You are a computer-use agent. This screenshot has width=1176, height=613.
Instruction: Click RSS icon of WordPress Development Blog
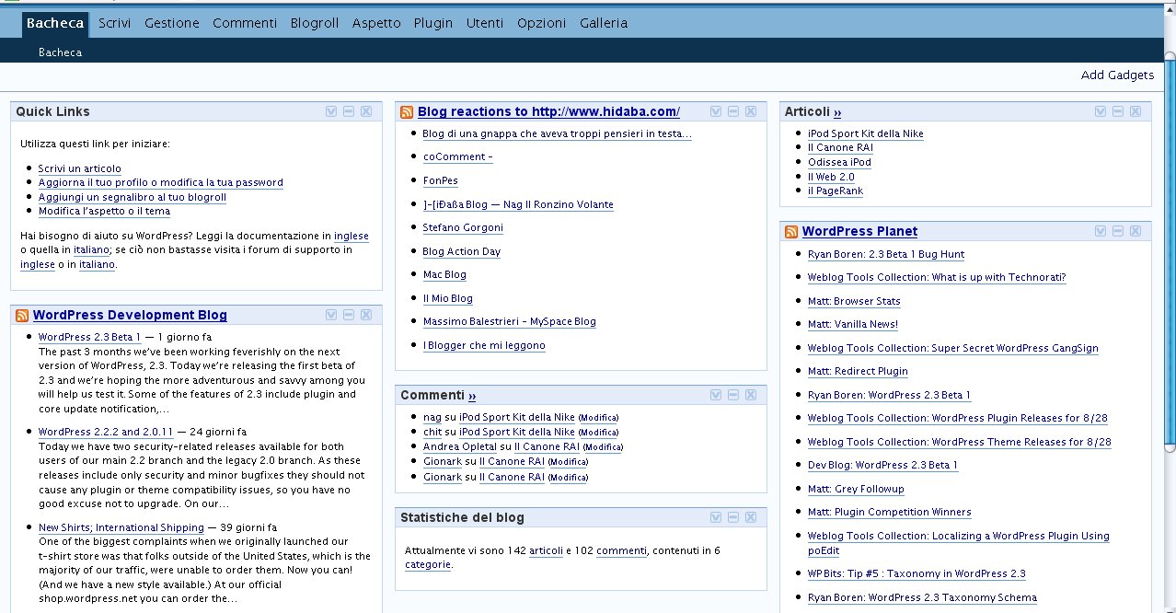click(22, 316)
